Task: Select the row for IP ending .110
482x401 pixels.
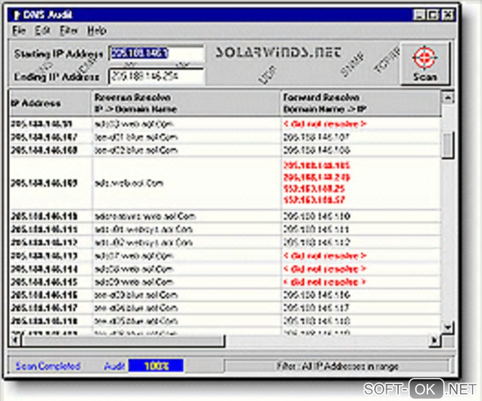Action: tap(225, 216)
